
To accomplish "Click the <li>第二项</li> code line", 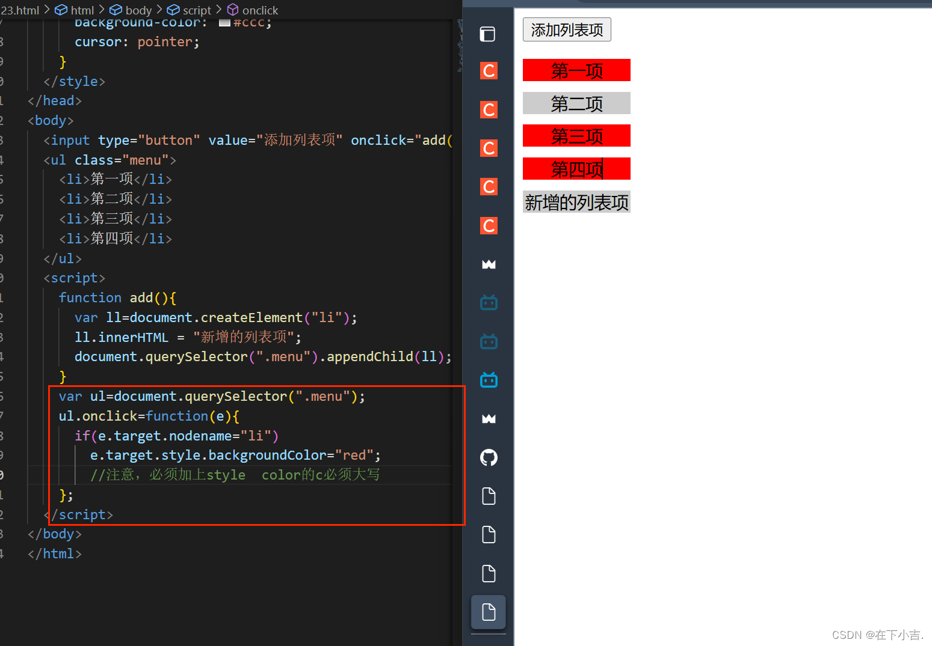I will (116, 199).
